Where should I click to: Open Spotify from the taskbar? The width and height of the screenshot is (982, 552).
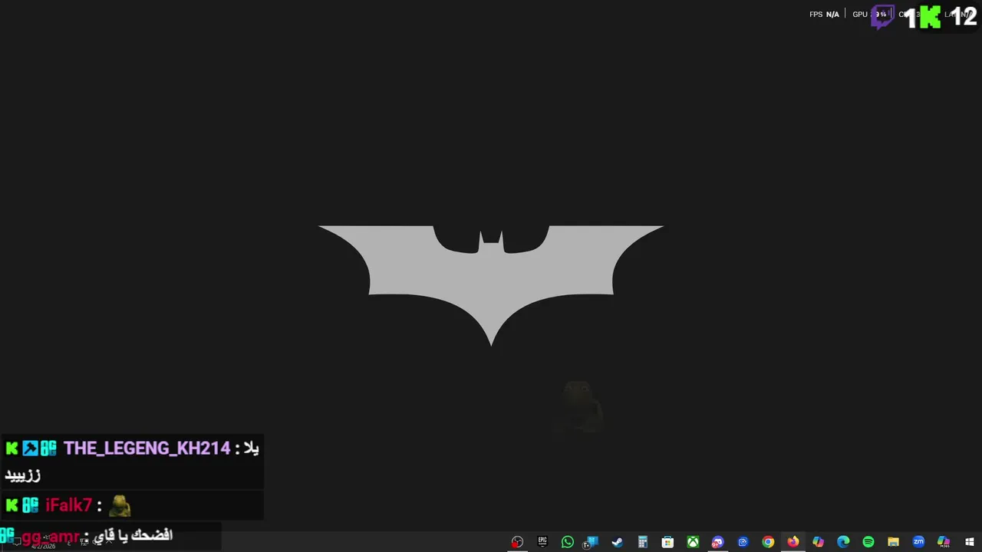868,542
